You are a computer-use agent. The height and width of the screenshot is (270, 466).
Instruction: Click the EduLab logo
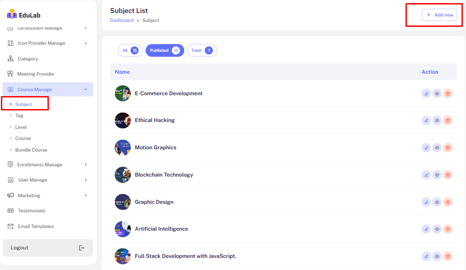[x=24, y=15]
